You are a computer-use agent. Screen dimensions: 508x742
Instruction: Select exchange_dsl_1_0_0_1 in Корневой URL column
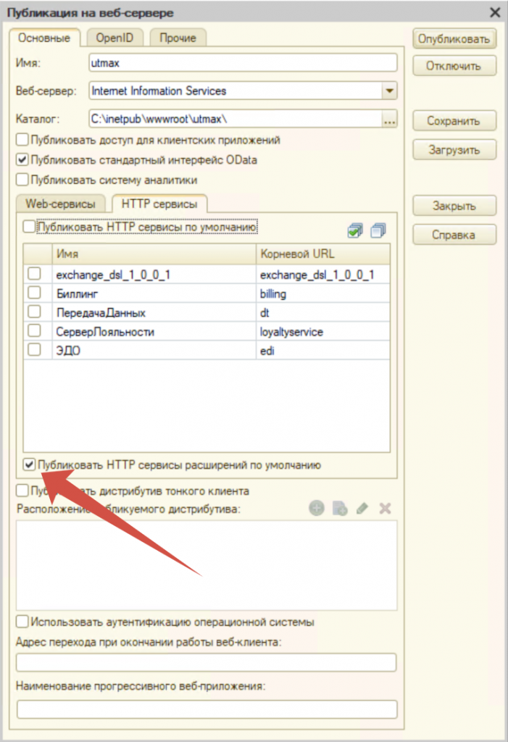(x=323, y=275)
